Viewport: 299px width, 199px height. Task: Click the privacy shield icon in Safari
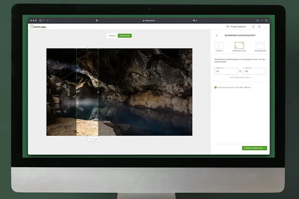click(97, 21)
